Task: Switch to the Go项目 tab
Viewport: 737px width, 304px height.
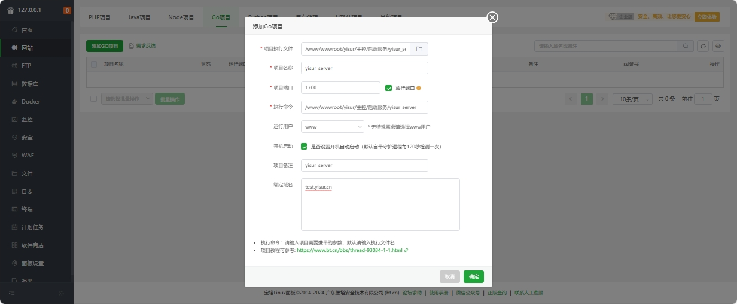Action: [221, 17]
